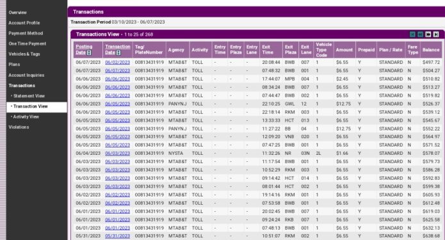The height and width of the screenshot is (240, 445).
Task: Open transaction date link for 12:09:20 VNB toll
Action: coord(118,136)
